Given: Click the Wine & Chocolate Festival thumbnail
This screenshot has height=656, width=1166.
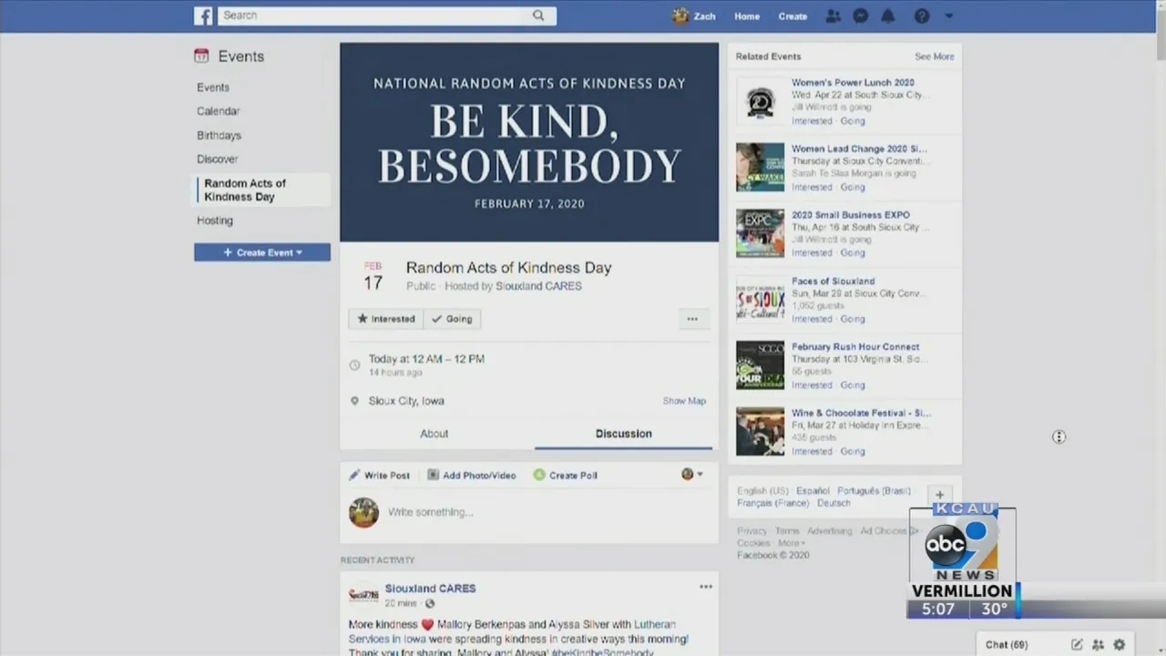Looking at the screenshot, I should point(760,431).
